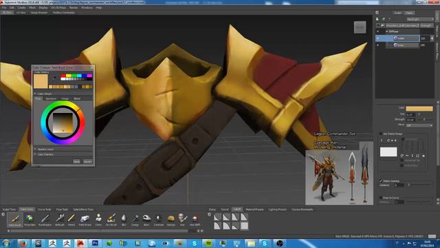Toggle visibility of the selected color layer
The image size is (440, 248).
pos(377,39)
